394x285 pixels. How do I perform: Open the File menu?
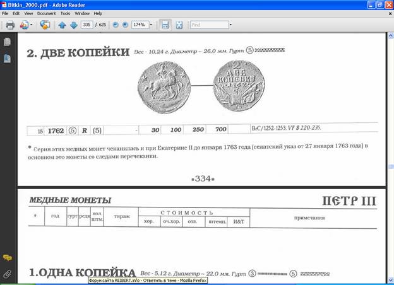(5, 13)
